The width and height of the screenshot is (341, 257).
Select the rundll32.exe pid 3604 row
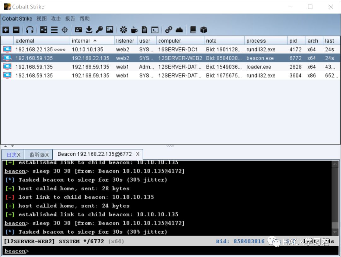[170, 76]
